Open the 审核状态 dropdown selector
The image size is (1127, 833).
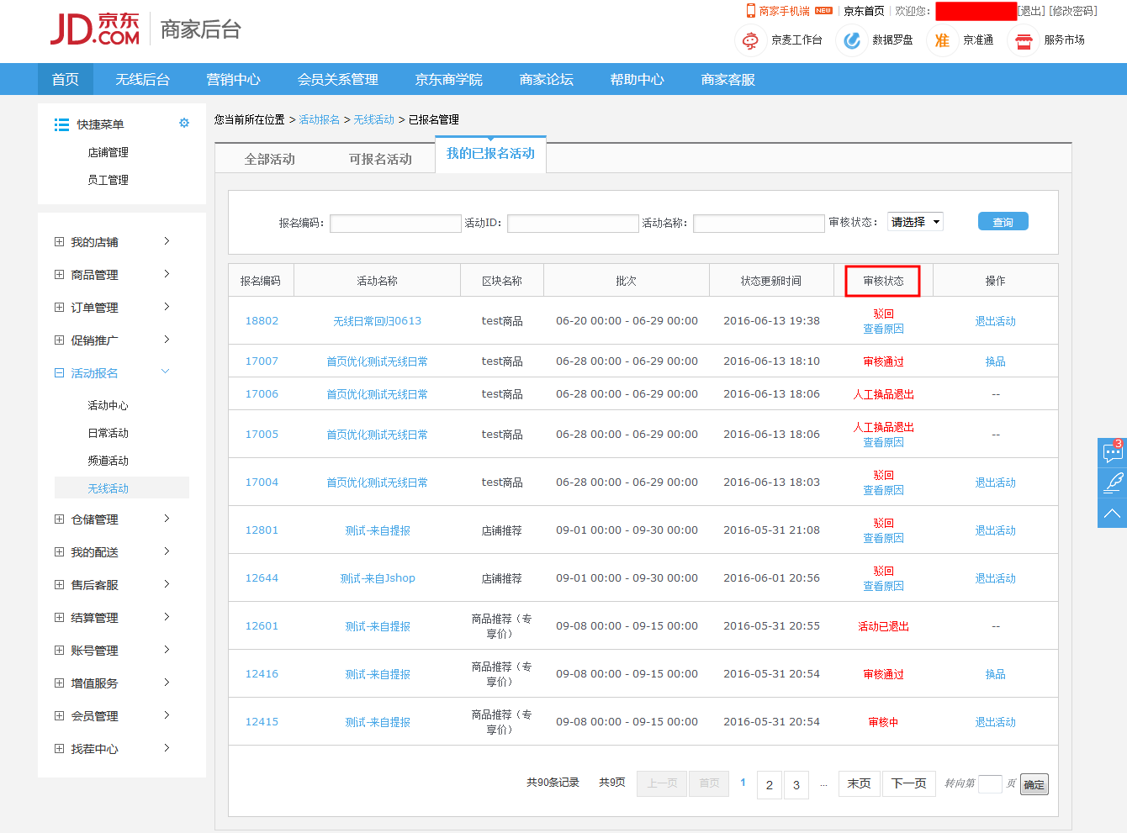tap(914, 222)
